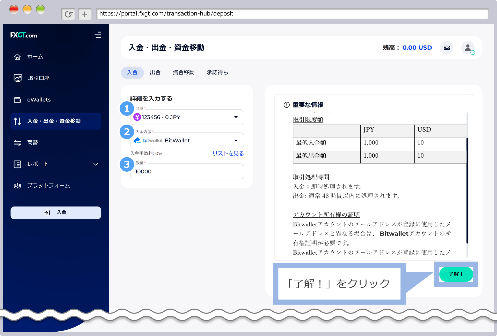
Task: Open the 入金方法 deposit method dropdown arrow
Action: point(236,140)
